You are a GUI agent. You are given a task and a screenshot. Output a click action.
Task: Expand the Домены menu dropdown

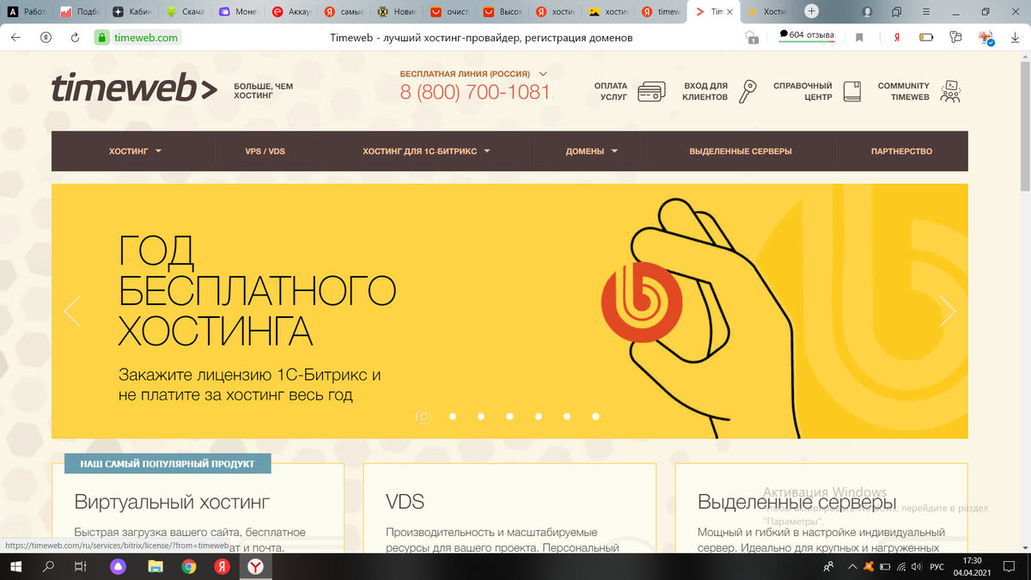tap(614, 151)
